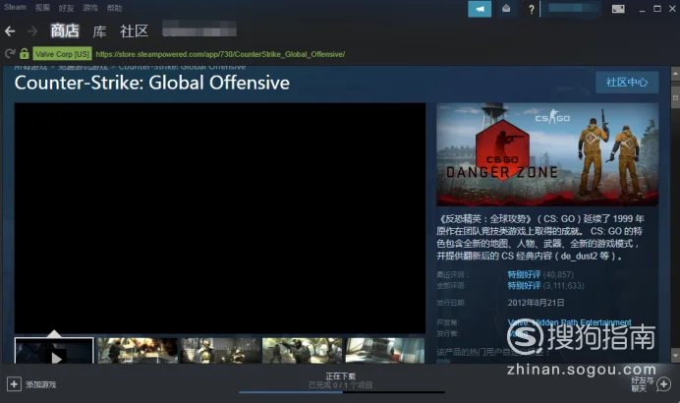Open the Steam menu
Viewport: 680px width, 403px height.
(x=15, y=8)
